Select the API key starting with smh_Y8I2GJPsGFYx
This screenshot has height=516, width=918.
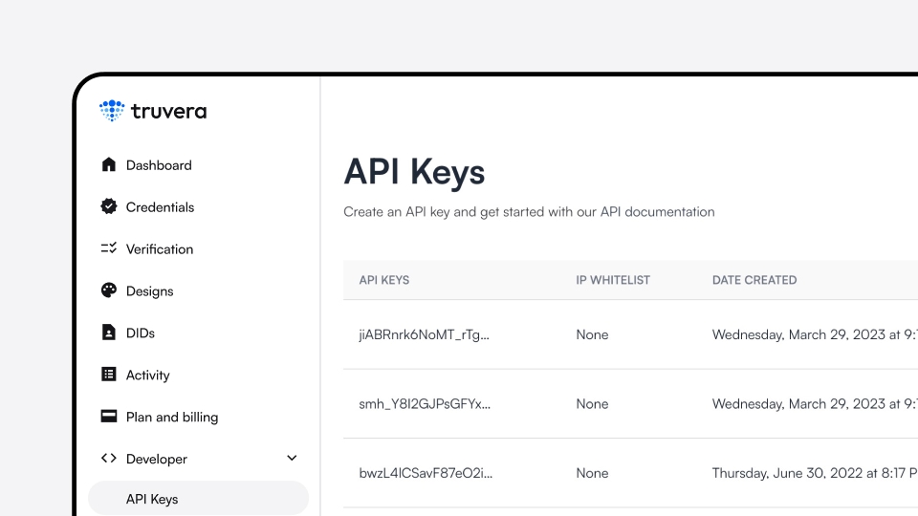(x=425, y=404)
